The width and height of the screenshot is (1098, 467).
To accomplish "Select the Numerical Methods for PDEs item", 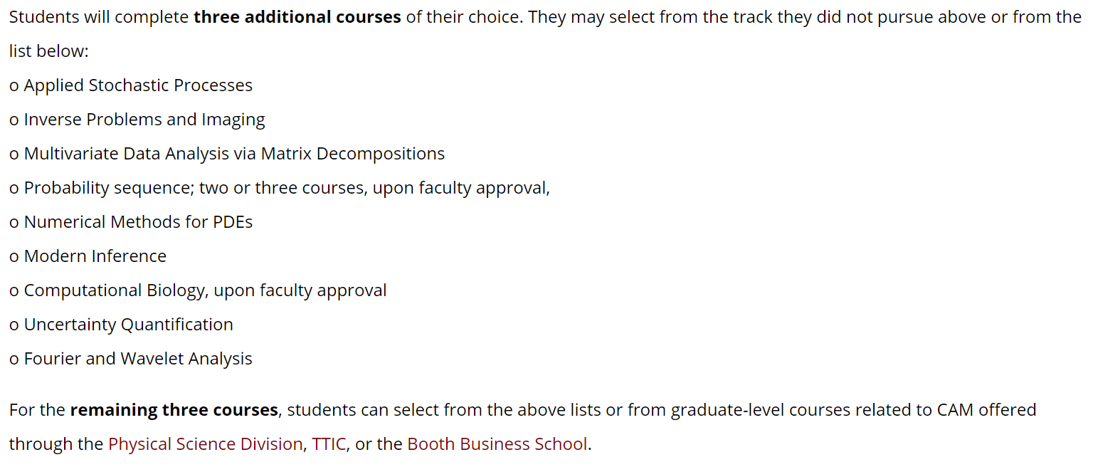I will (x=131, y=222).
